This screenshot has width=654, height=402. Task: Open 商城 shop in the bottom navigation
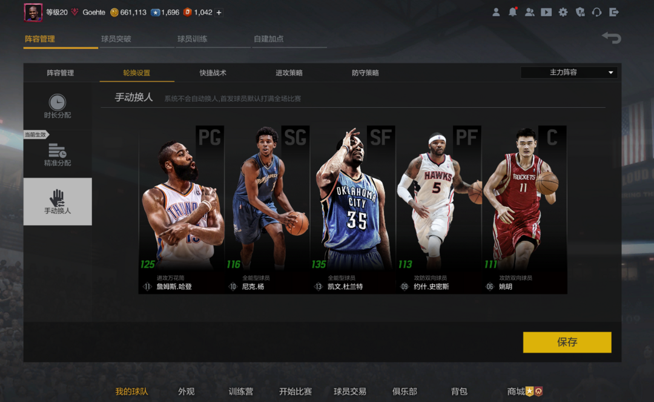[x=524, y=391]
